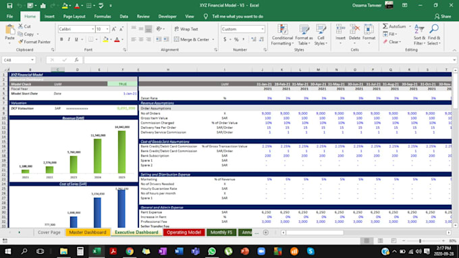The image size is (459, 258).
Task: Open Conditional Formatting menu
Action: point(282,35)
